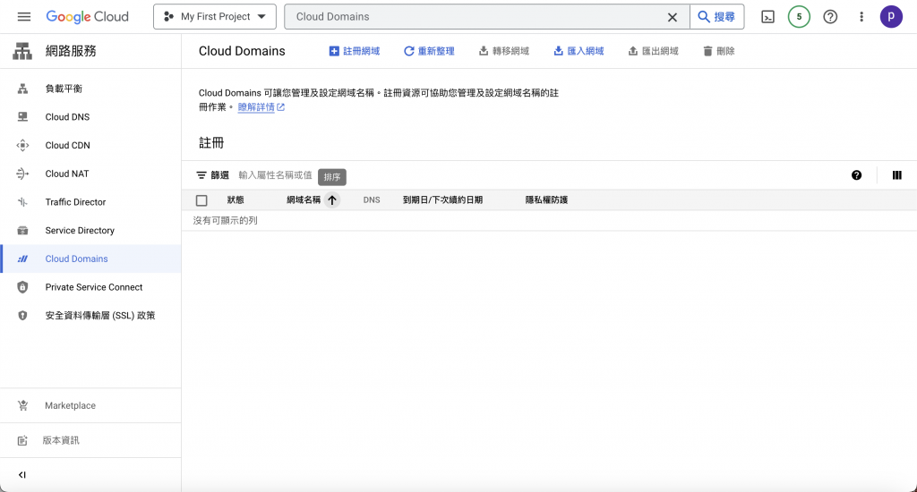Click the Cloud CDN sidebar icon
Viewport: 917px width, 492px height.
click(x=22, y=146)
